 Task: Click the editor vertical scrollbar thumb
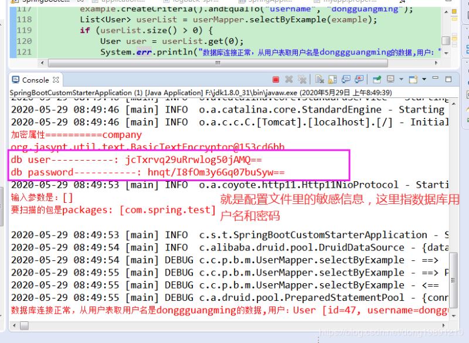point(446,40)
